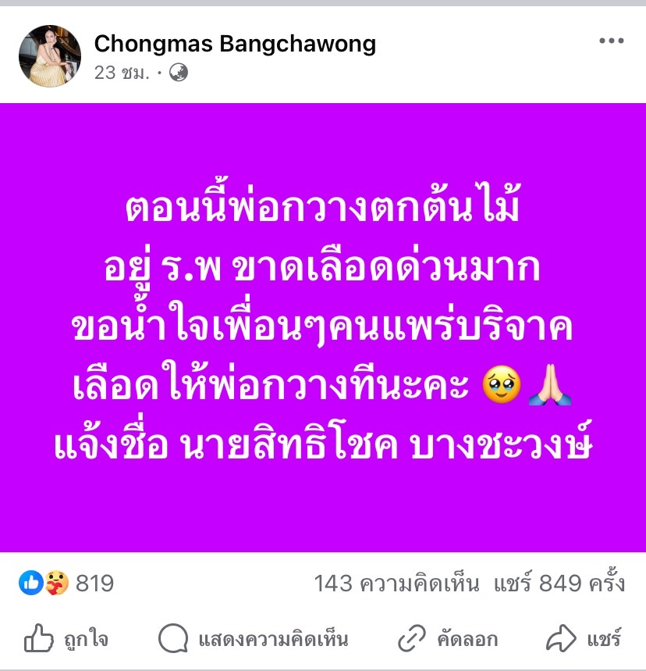
Task: Click the globe public privacy icon
Action: [179, 73]
